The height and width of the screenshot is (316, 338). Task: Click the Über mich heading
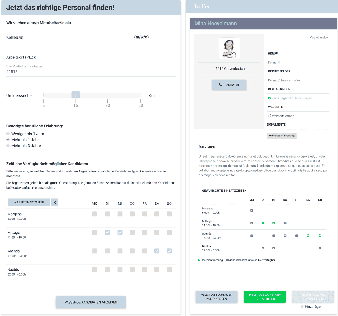(207, 147)
